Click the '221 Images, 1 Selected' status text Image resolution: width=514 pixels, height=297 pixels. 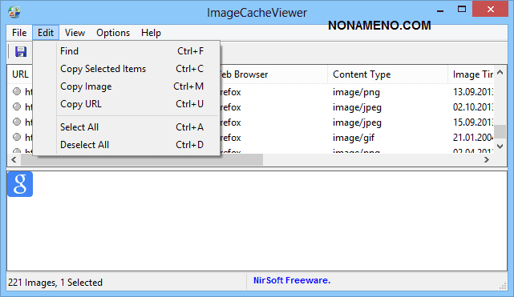tap(55, 283)
